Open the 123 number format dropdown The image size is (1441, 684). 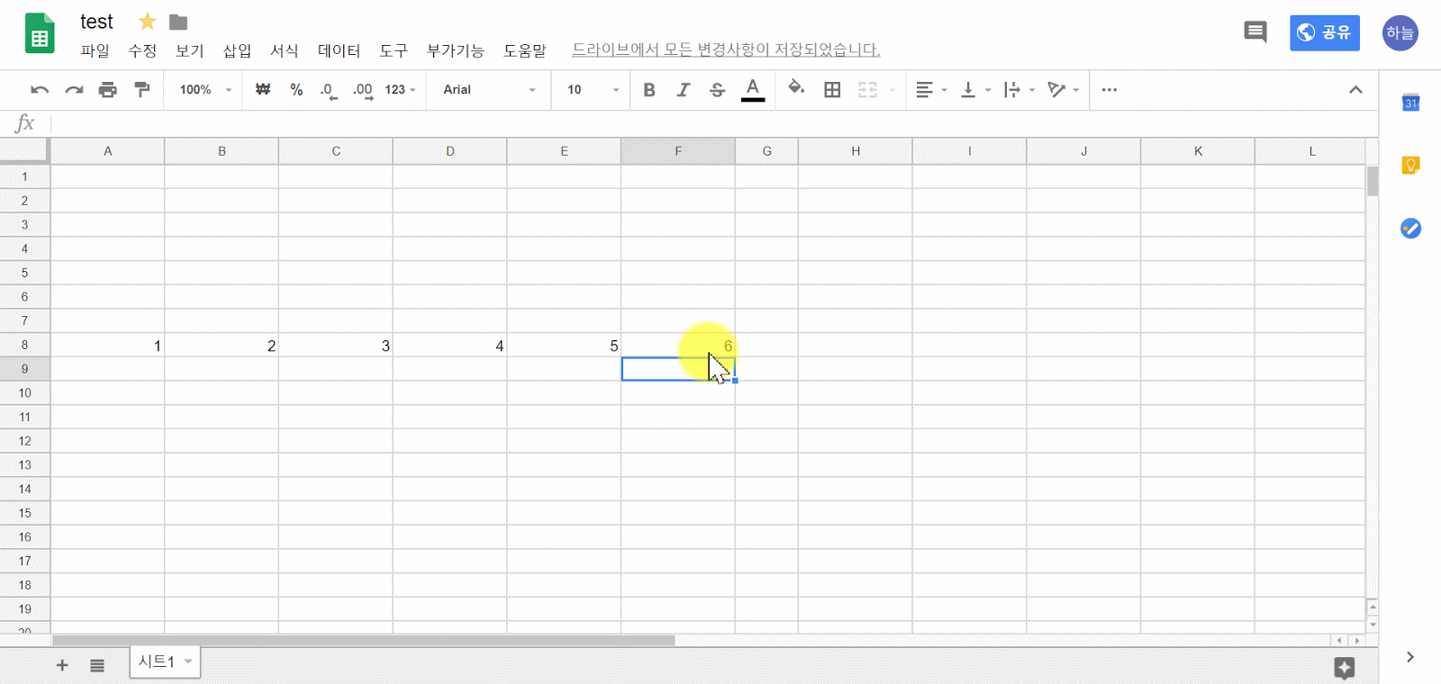(400, 90)
